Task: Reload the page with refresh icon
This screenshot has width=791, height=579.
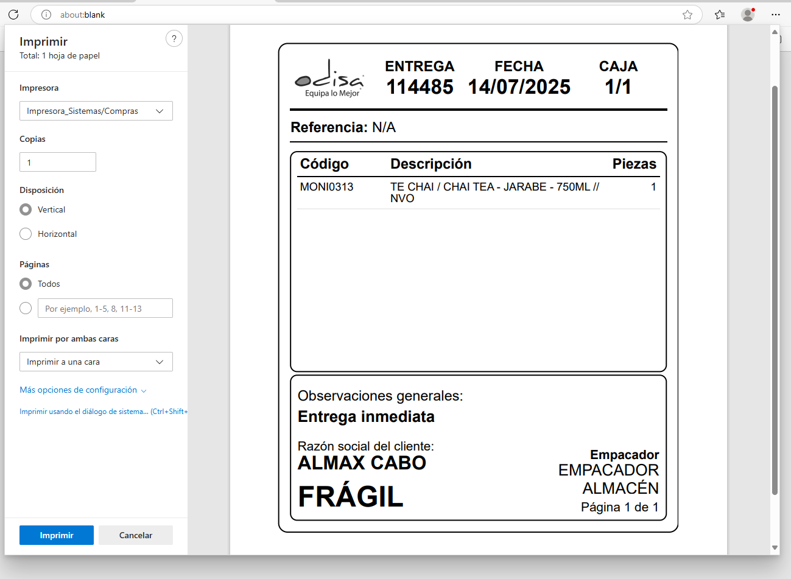Action: pyautogui.click(x=13, y=15)
